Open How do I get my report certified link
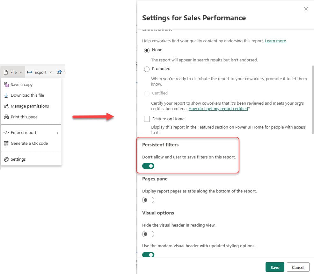 218,109
